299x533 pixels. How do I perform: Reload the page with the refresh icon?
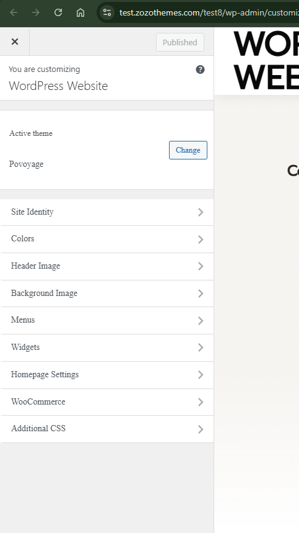click(58, 12)
